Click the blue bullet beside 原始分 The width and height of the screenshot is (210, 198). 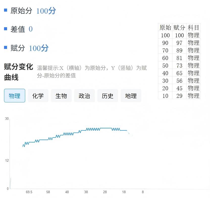coord(6,10)
